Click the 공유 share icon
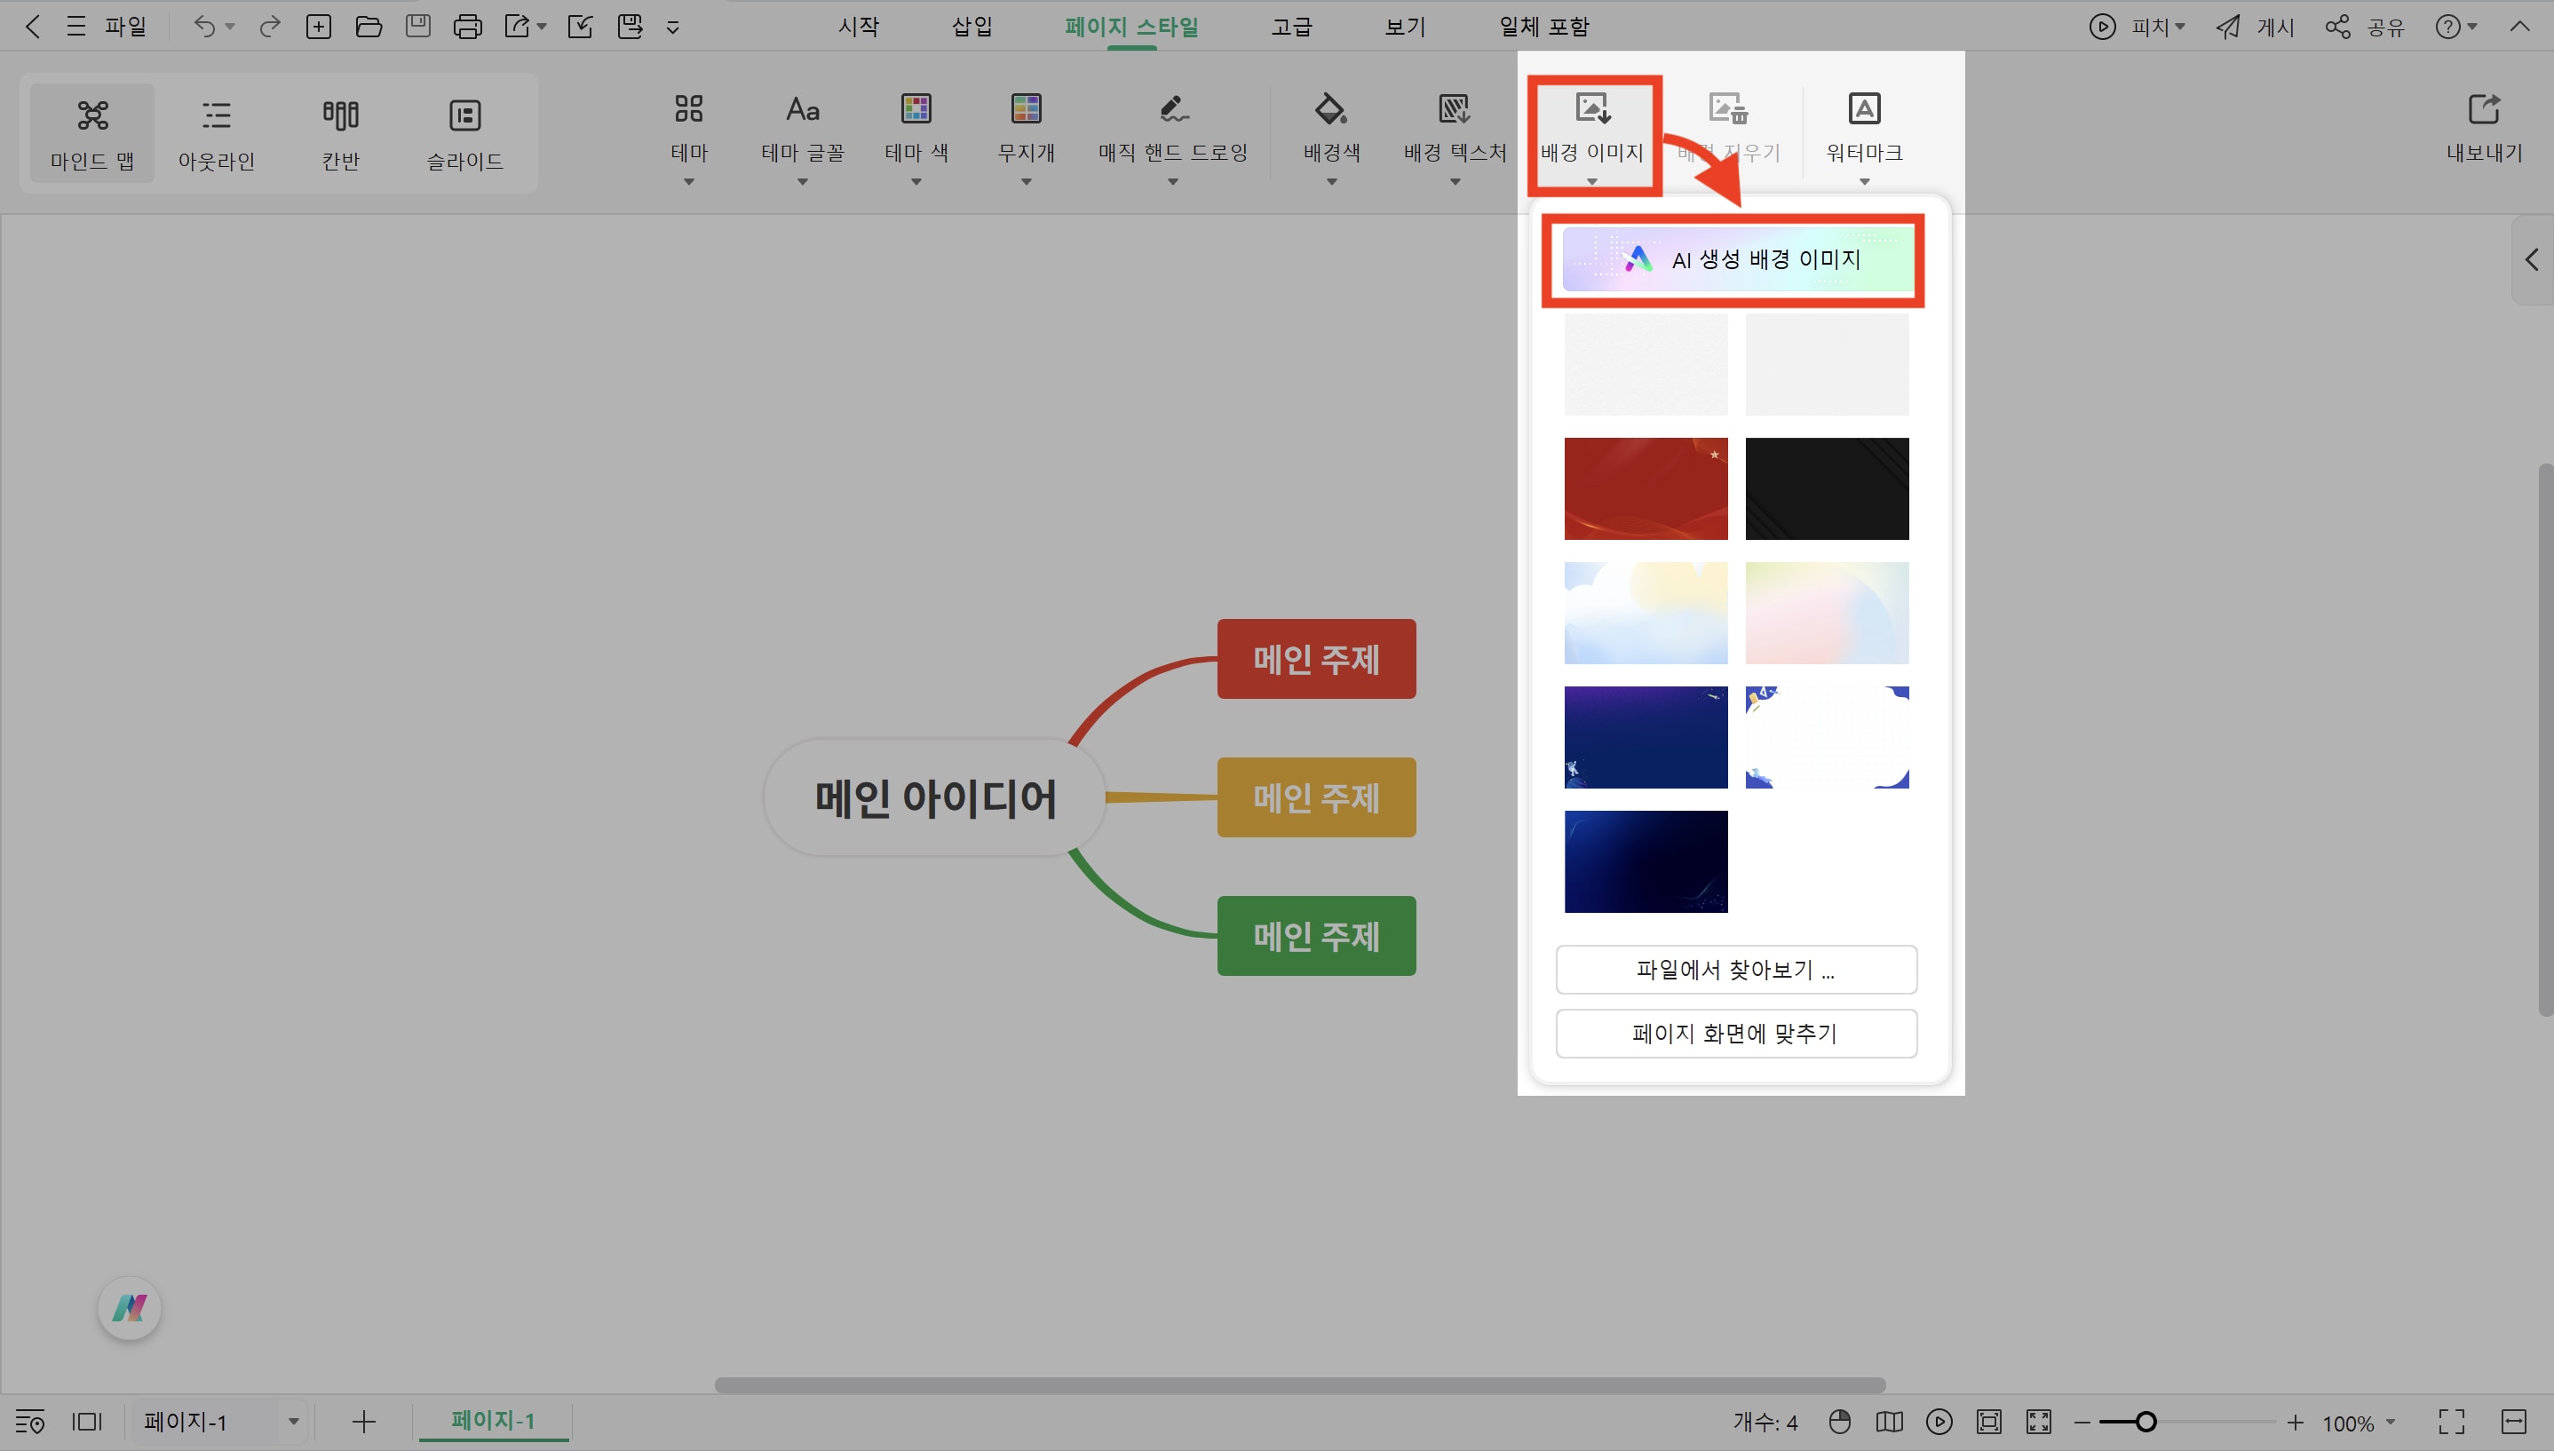The image size is (2554, 1451). [x=2369, y=26]
